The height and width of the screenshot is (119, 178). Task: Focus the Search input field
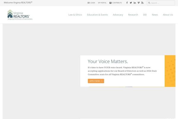coord(161,3)
